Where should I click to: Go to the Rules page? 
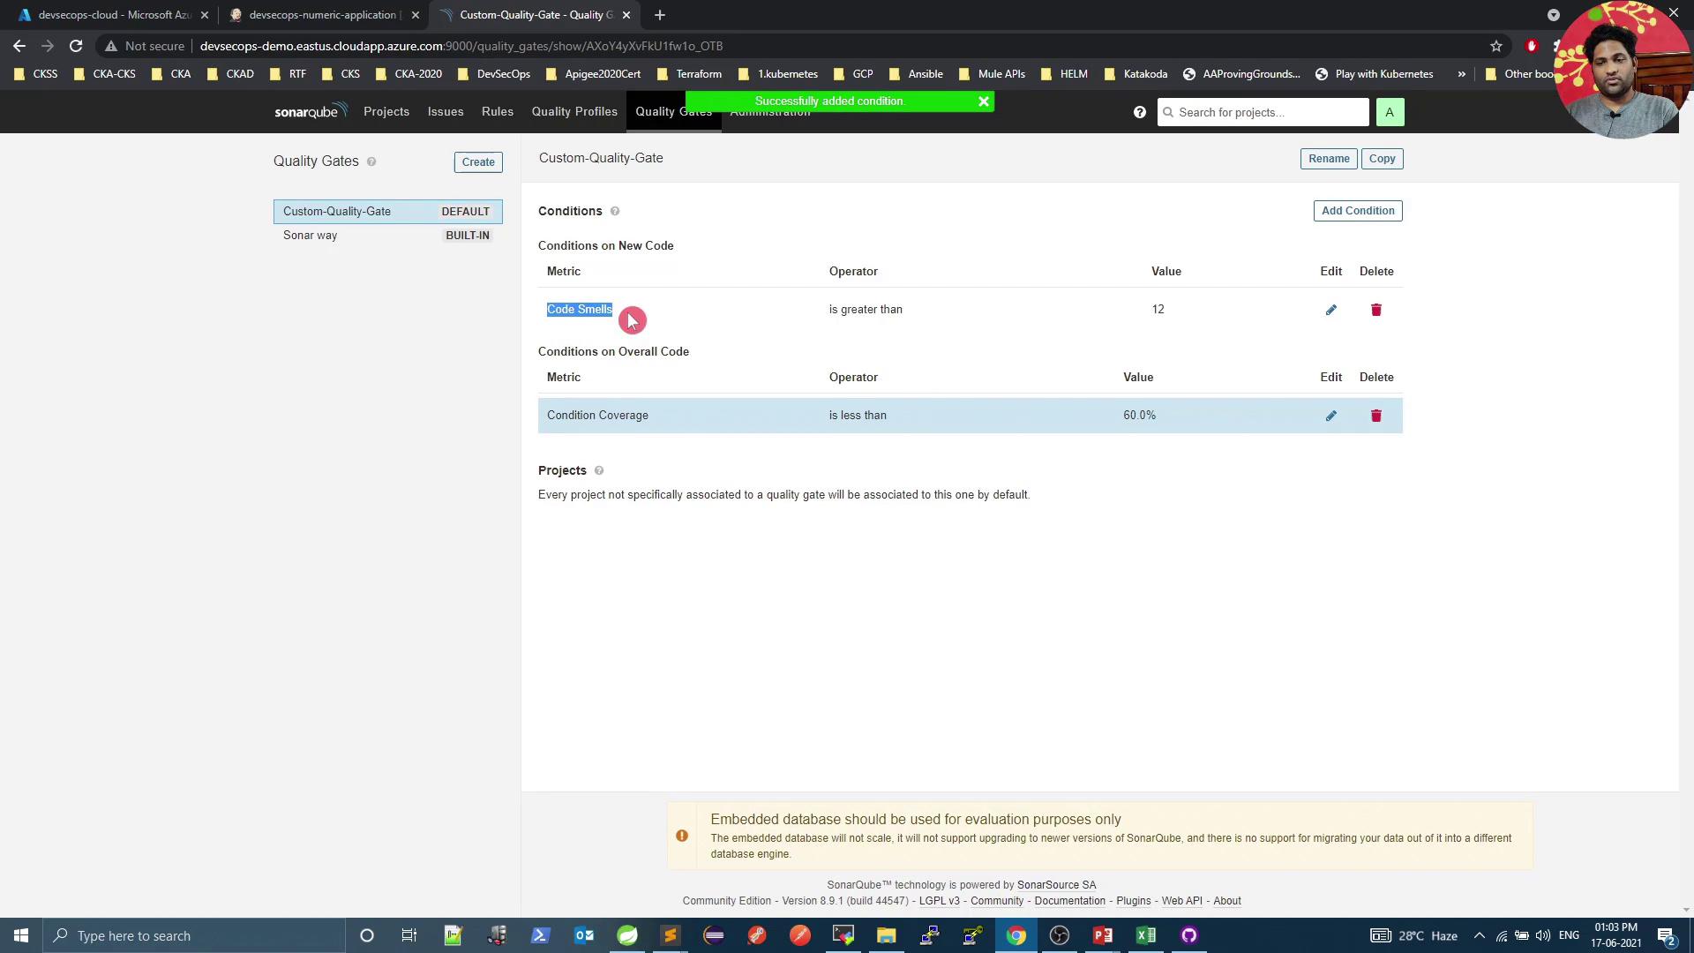497,112
